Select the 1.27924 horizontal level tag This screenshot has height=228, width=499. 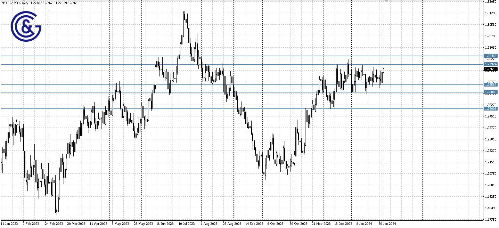[491, 64]
